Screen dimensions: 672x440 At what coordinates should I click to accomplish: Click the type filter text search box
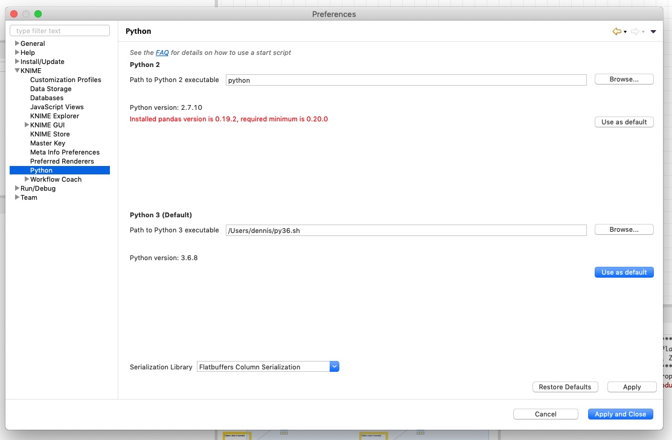[60, 31]
